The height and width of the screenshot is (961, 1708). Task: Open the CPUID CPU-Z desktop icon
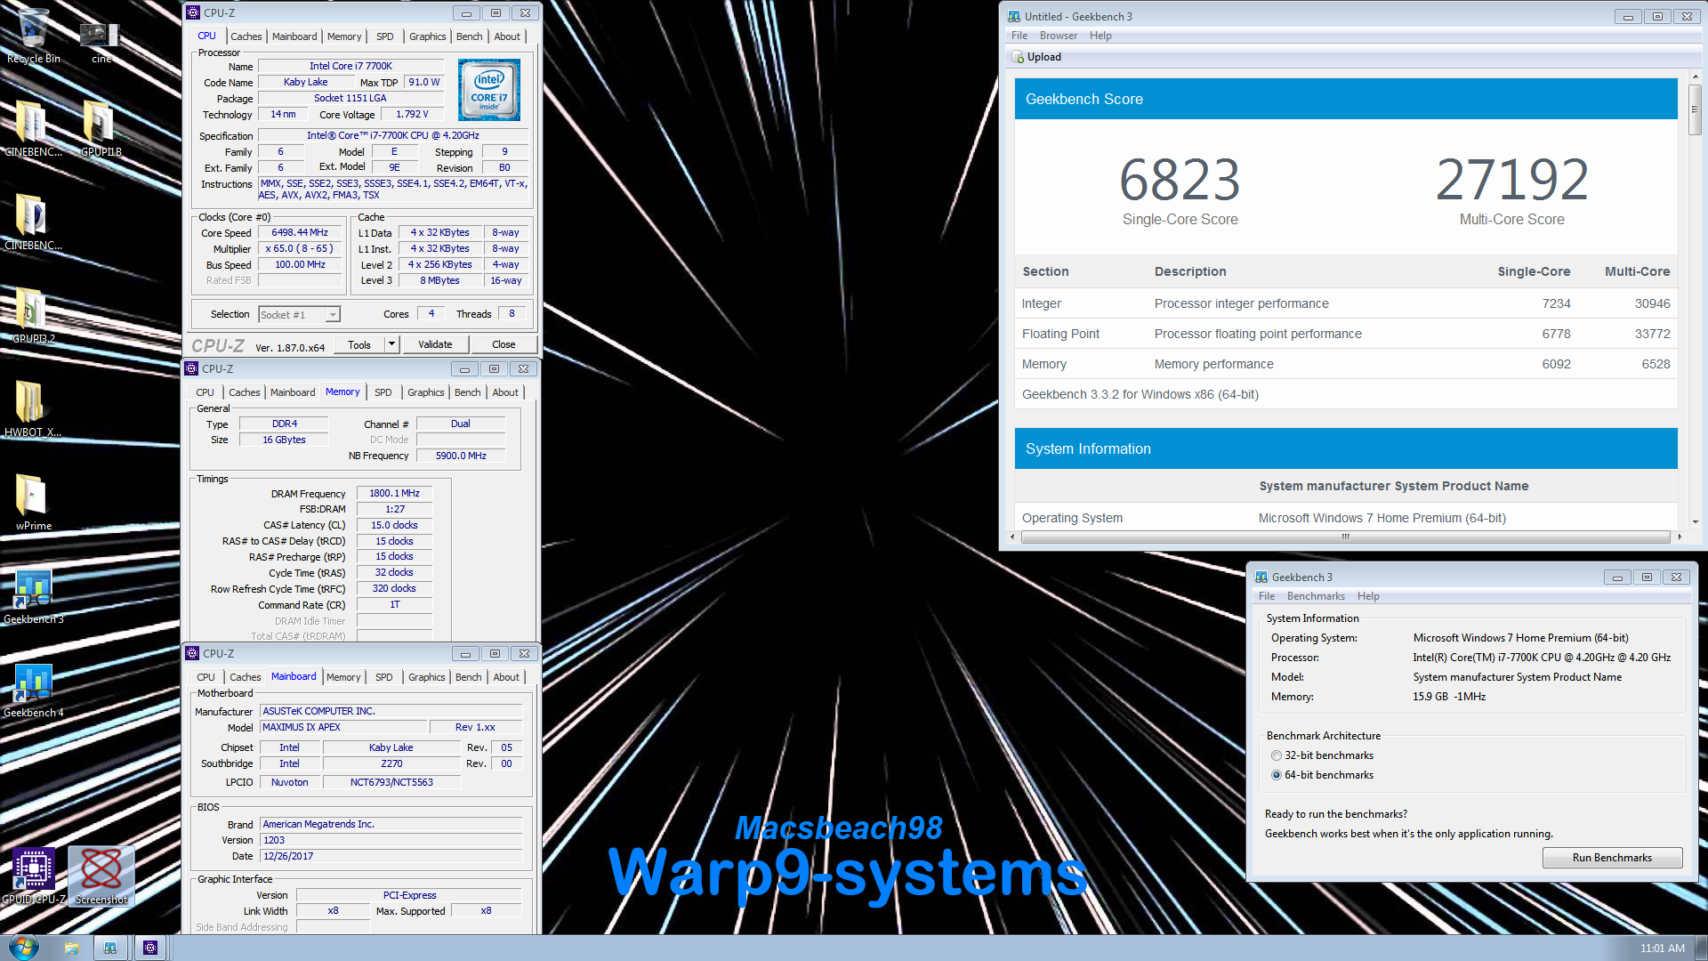[33, 875]
